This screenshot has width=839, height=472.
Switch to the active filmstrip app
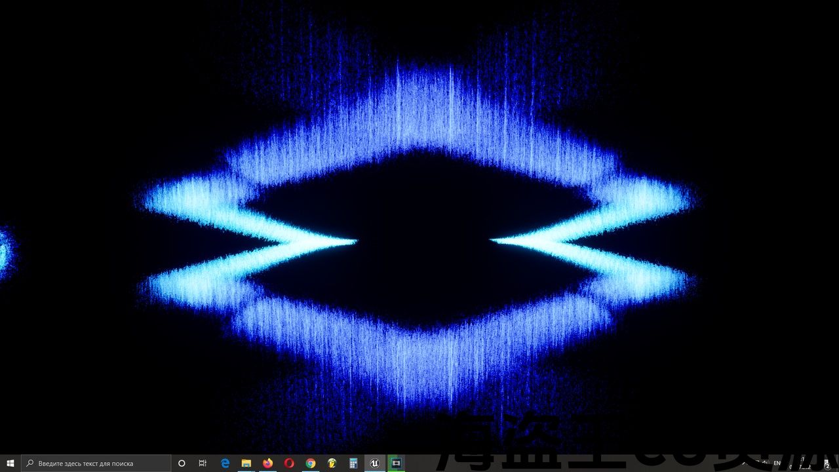(396, 463)
